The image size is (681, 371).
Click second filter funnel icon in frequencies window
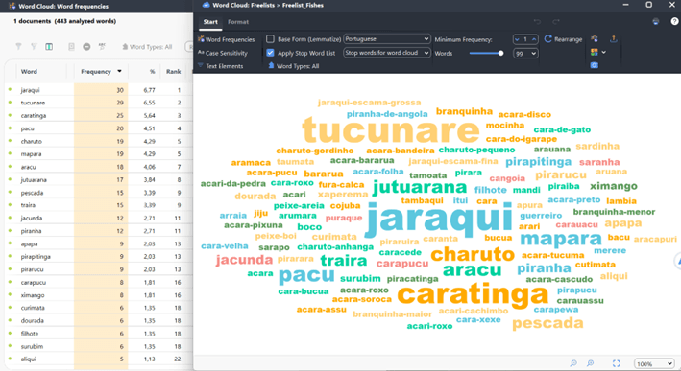coord(34,46)
